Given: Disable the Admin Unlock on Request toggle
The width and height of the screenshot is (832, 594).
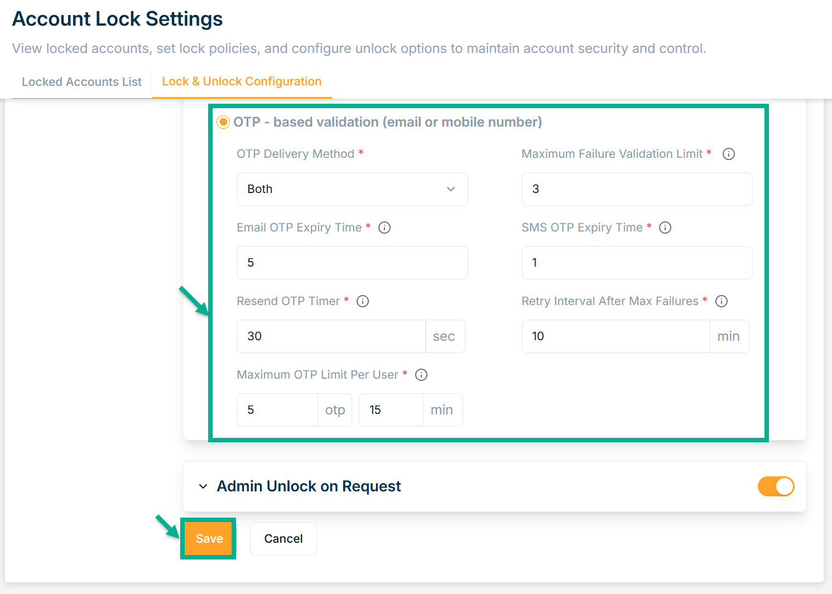Looking at the screenshot, I should 776,486.
